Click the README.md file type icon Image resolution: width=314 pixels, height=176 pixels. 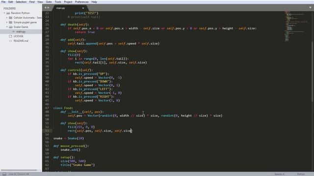click(11, 41)
